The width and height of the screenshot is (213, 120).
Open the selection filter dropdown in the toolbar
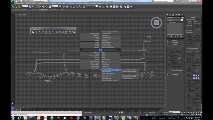[x=25, y=6]
